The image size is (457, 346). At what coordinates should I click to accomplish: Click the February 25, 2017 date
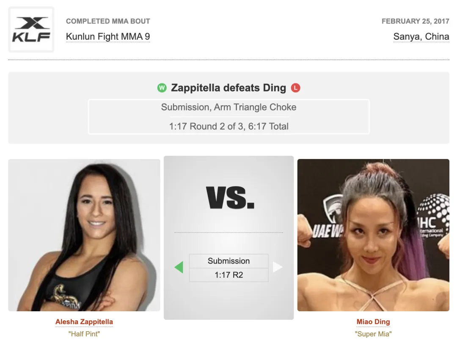click(416, 21)
